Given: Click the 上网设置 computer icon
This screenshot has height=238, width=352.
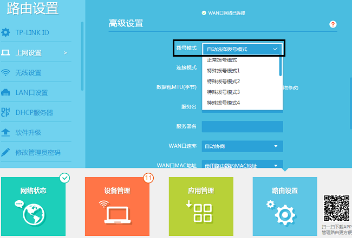Looking at the screenshot, I should pos(6,53).
